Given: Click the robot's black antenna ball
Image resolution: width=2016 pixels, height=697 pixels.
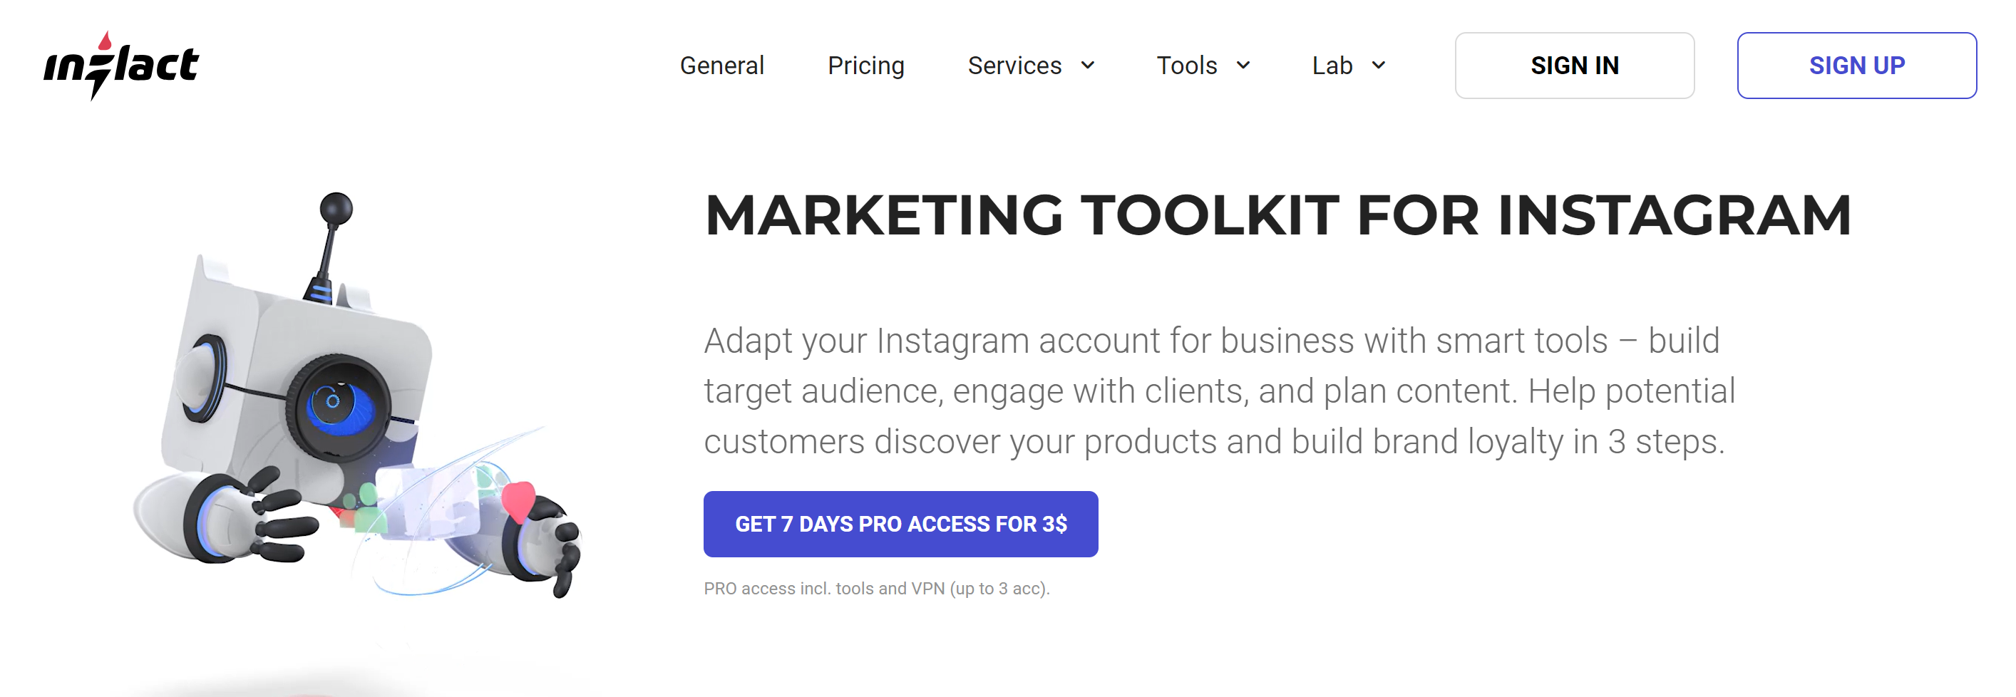Looking at the screenshot, I should pos(336,209).
